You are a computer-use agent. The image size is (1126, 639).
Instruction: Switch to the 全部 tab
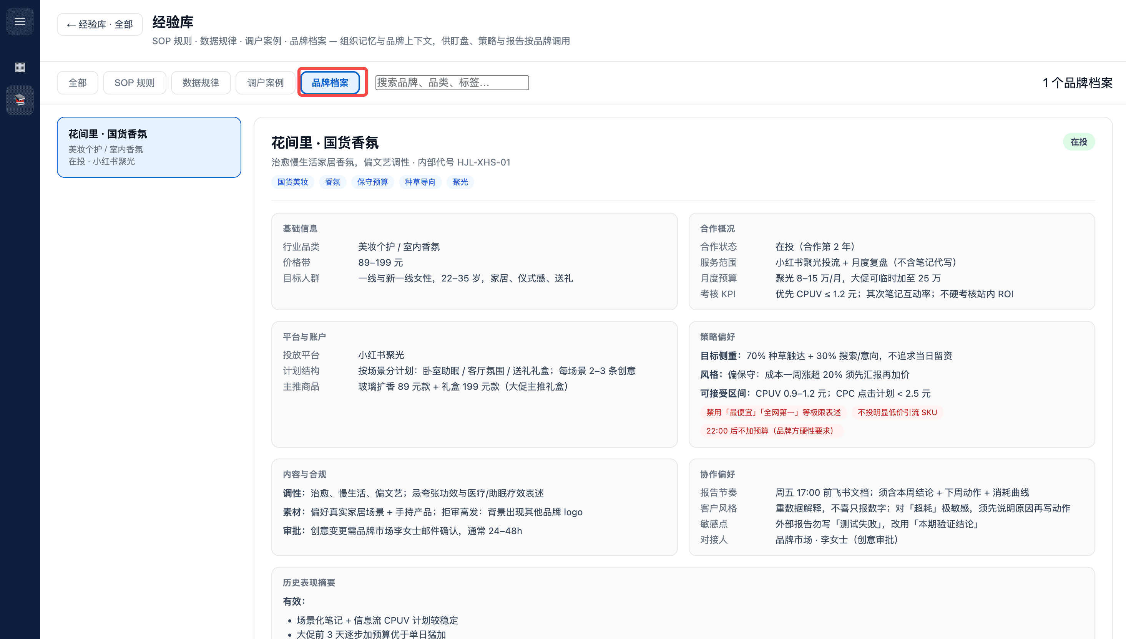tap(77, 83)
